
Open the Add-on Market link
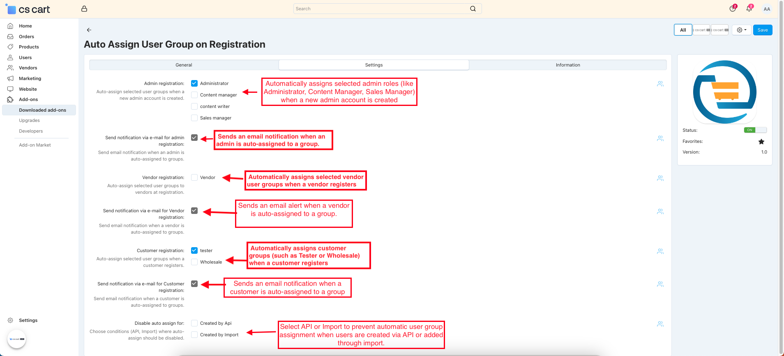(x=35, y=145)
